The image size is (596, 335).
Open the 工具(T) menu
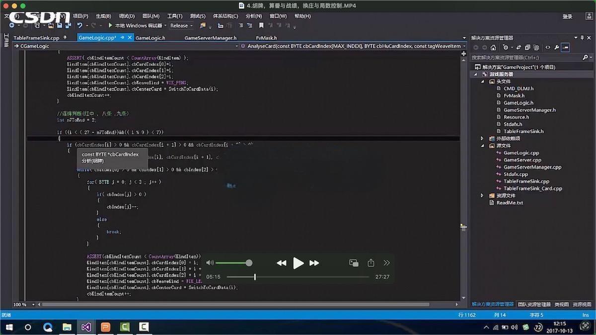coord(175,16)
